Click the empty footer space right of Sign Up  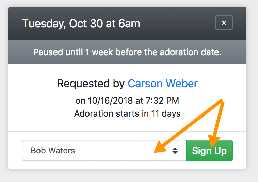240,150
